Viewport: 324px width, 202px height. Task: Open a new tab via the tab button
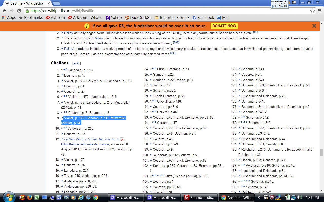coord(56,3)
